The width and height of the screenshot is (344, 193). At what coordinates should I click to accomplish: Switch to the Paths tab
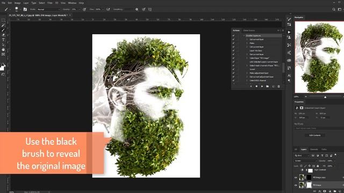click(x=324, y=150)
